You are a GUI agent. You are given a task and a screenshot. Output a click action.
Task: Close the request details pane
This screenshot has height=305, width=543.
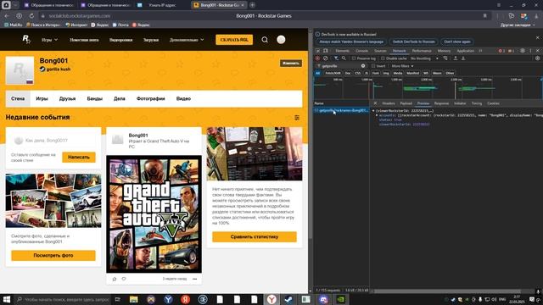375,103
